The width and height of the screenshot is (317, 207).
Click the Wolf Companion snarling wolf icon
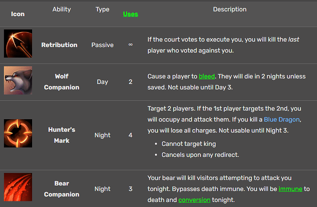(x=18, y=80)
